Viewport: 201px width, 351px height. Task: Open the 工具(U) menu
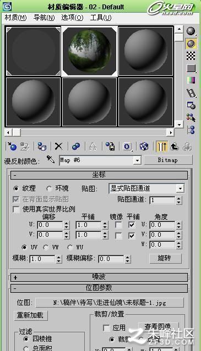pyautogui.click(x=100, y=18)
